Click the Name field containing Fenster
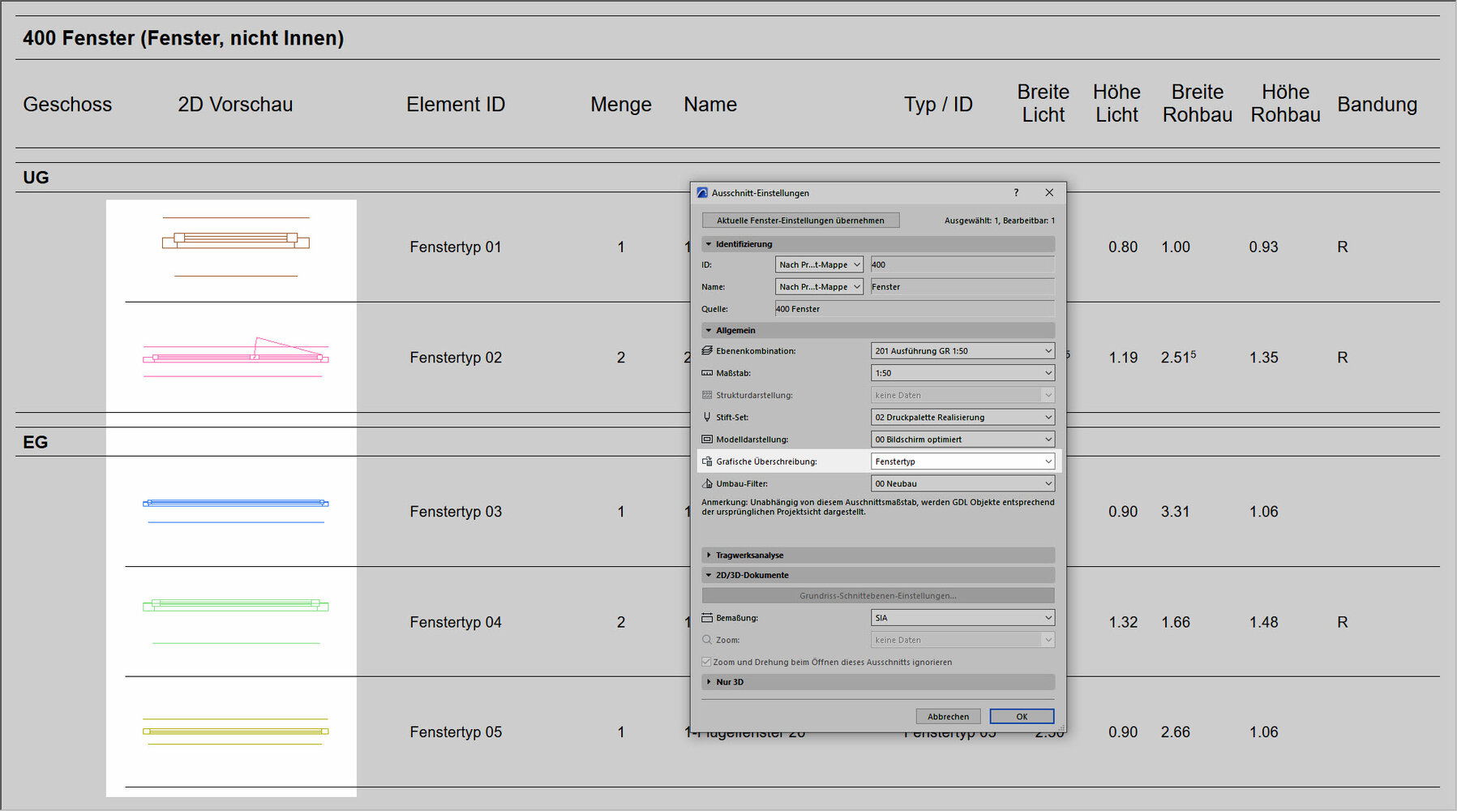 click(x=962, y=286)
